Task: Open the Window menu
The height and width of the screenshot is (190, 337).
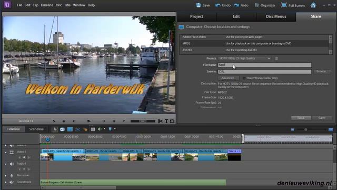Action: pos(79,5)
